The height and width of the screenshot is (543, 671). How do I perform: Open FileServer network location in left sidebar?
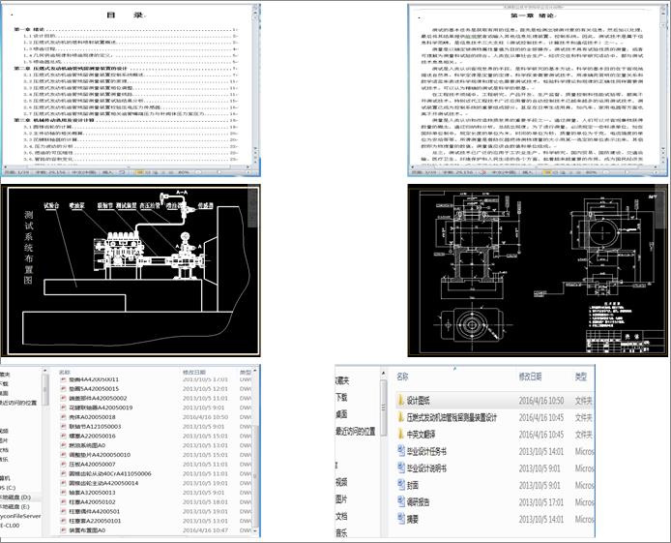[20, 516]
